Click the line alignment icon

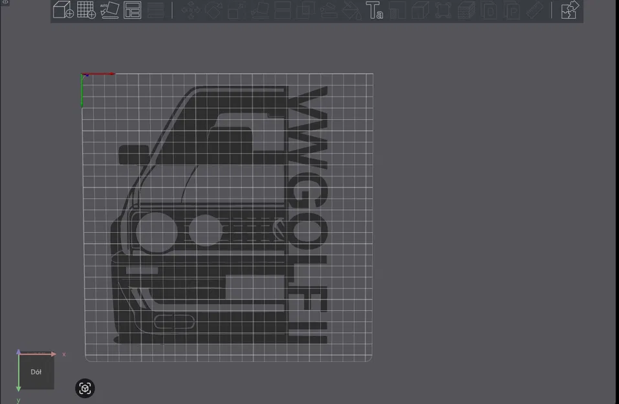pyautogui.click(x=154, y=11)
